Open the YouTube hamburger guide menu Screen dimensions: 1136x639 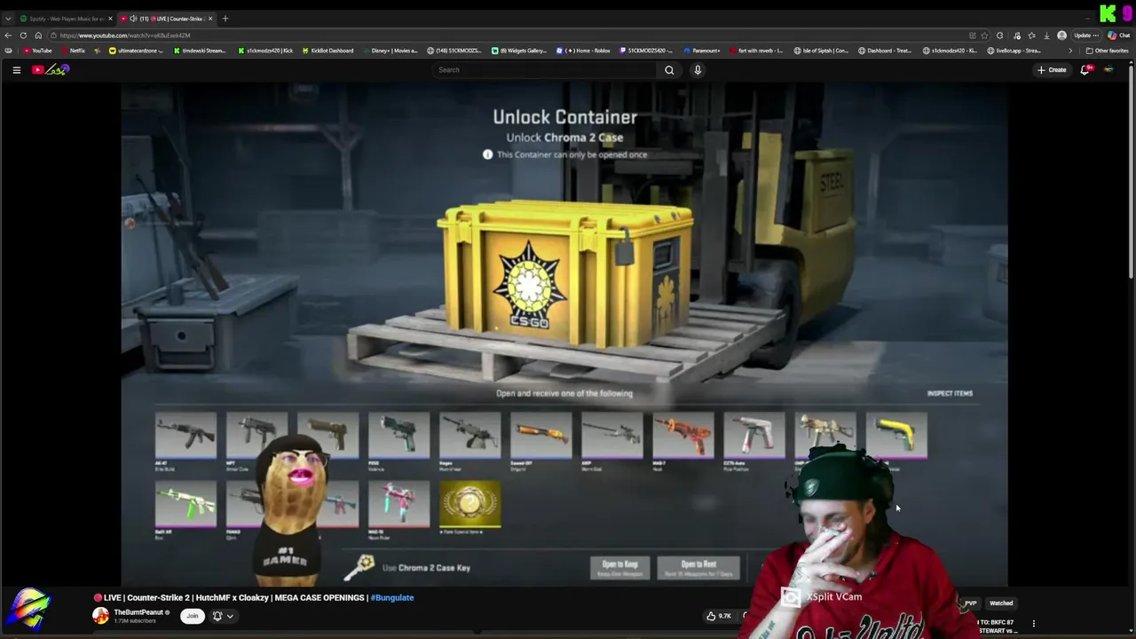tap(16, 70)
